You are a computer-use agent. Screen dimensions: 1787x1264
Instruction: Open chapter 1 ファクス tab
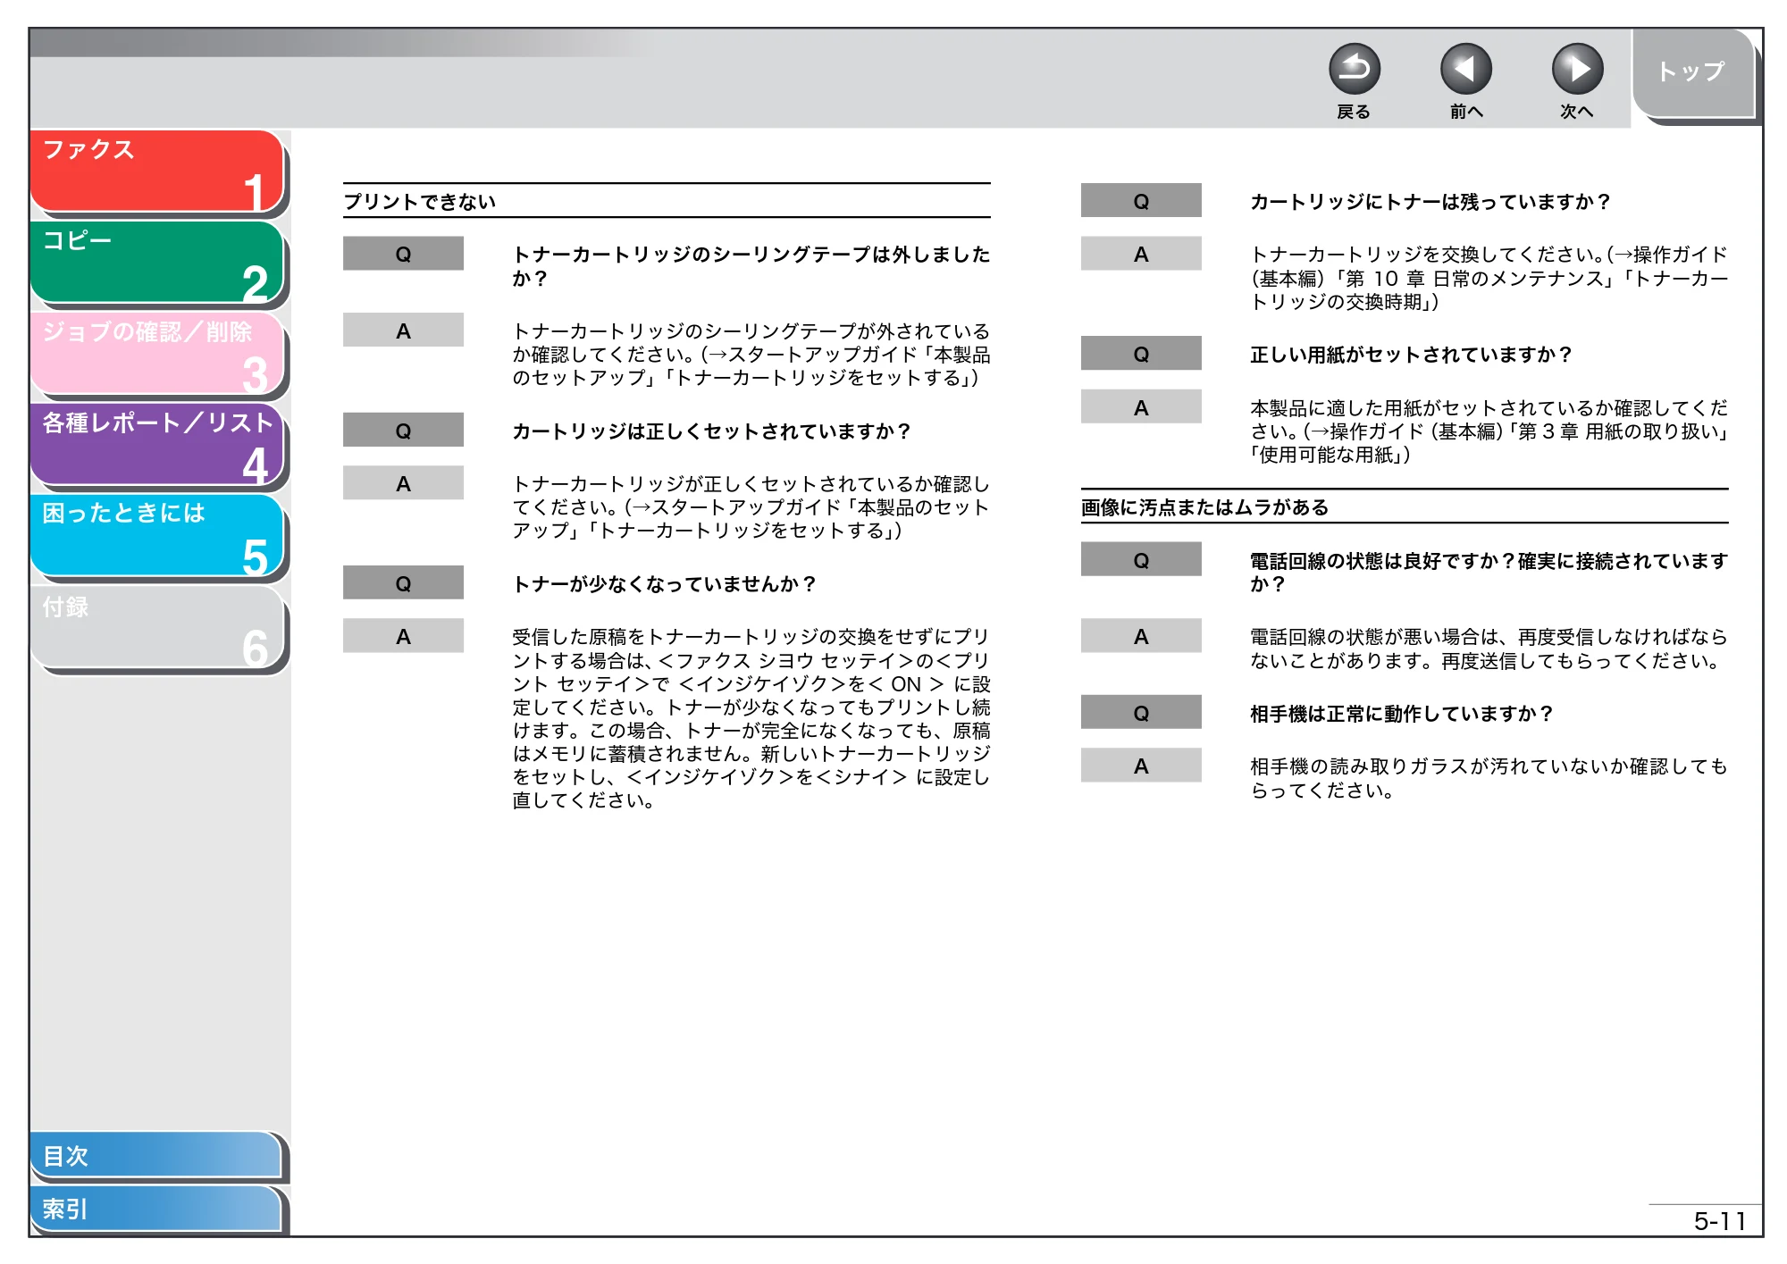tap(157, 171)
